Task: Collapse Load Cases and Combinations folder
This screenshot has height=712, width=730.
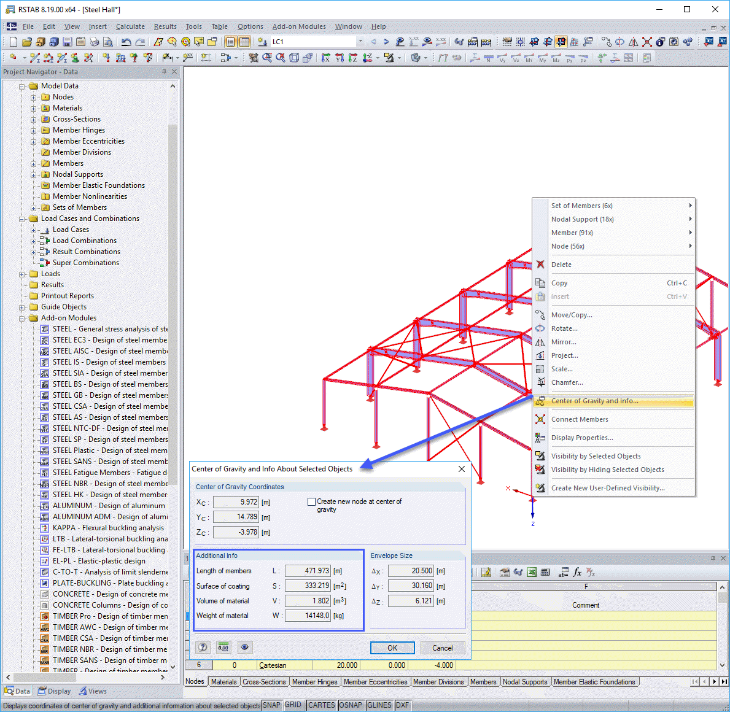Action: click(x=22, y=219)
